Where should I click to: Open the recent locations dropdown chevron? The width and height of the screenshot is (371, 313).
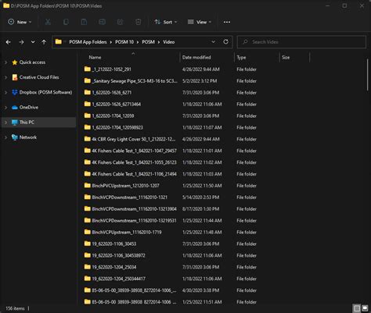(x=33, y=42)
